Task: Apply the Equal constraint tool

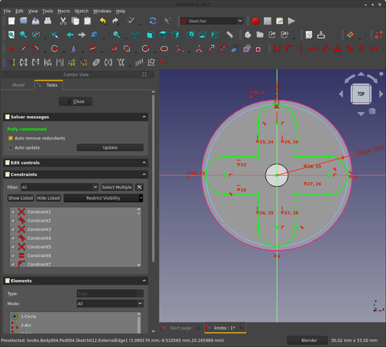Action: click(x=362, y=49)
